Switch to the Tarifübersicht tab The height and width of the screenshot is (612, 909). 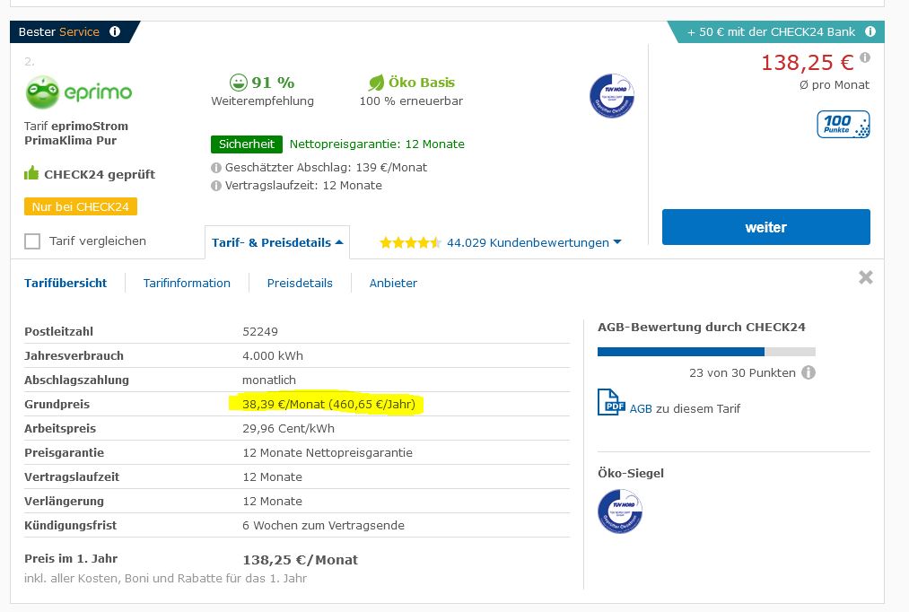click(66, 283)
